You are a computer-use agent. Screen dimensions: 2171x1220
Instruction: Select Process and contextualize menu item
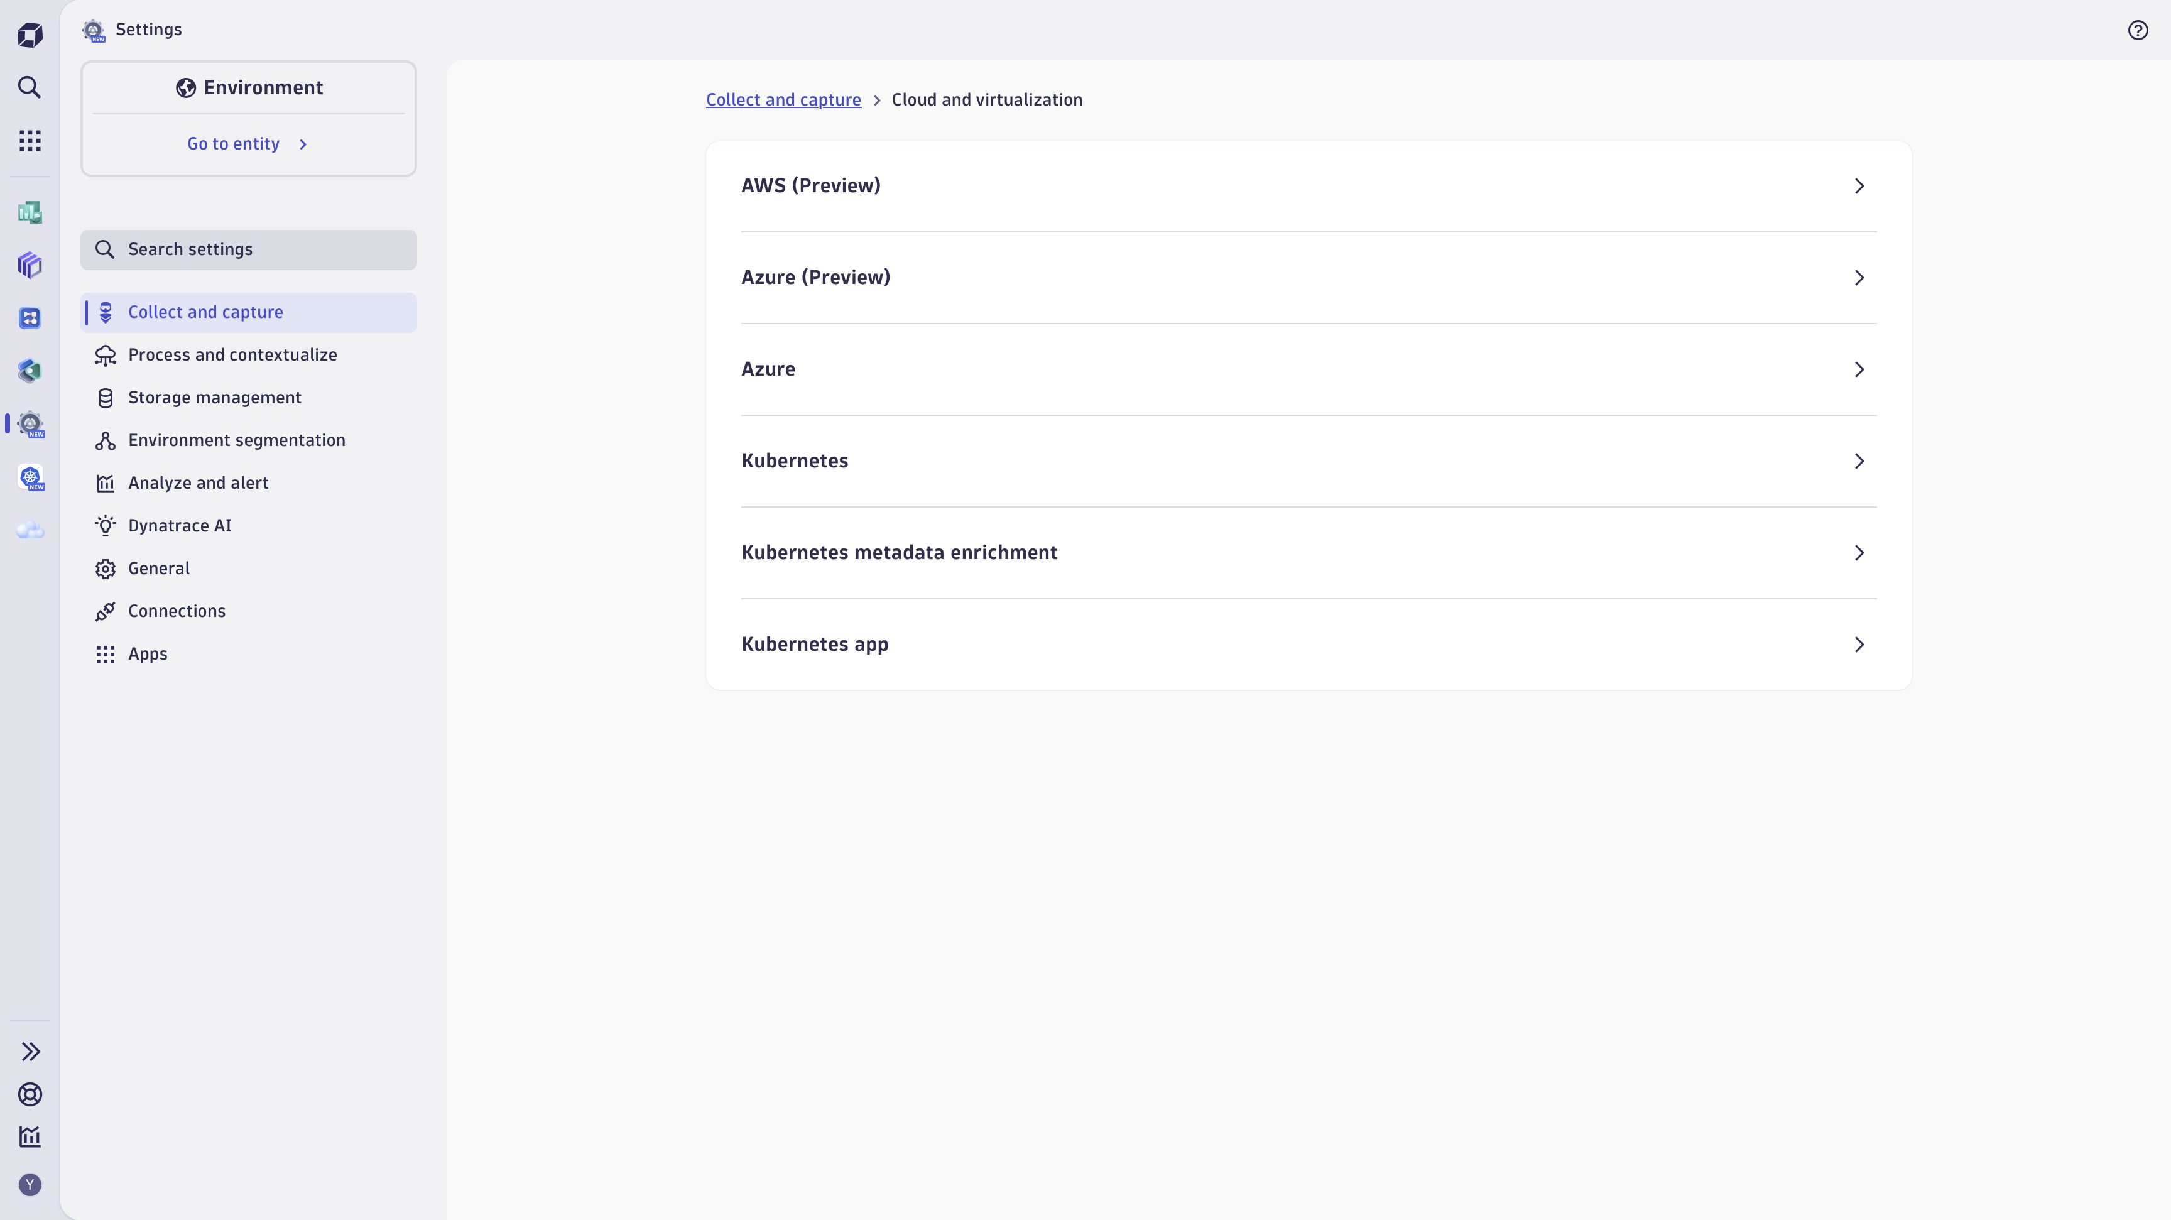click(232, 355)
